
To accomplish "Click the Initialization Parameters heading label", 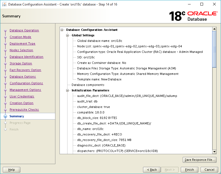I will [90, 90].
